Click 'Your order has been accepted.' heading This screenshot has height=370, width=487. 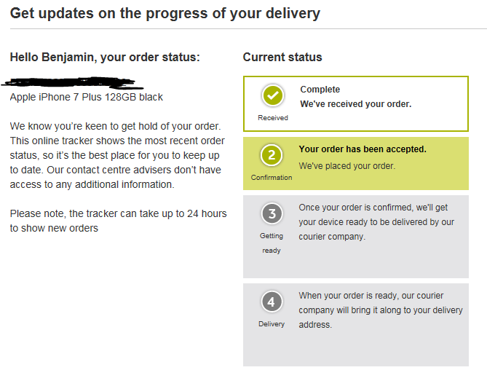tap(363, 149)
